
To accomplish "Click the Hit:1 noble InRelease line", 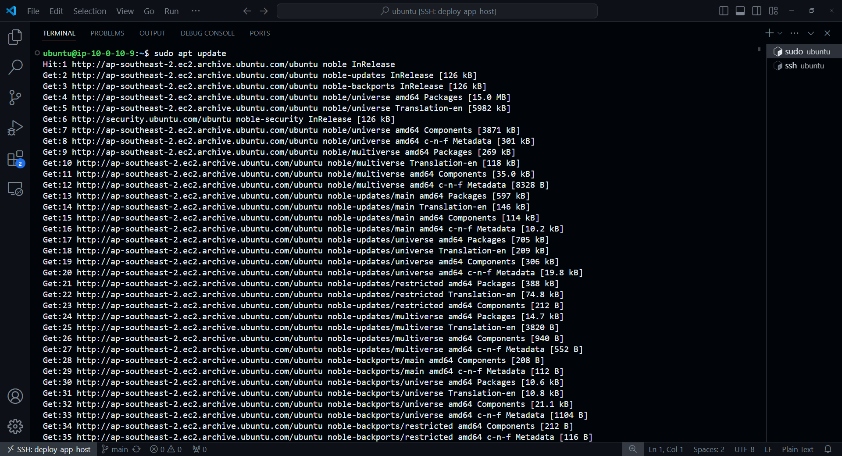I will coord(219,64).
